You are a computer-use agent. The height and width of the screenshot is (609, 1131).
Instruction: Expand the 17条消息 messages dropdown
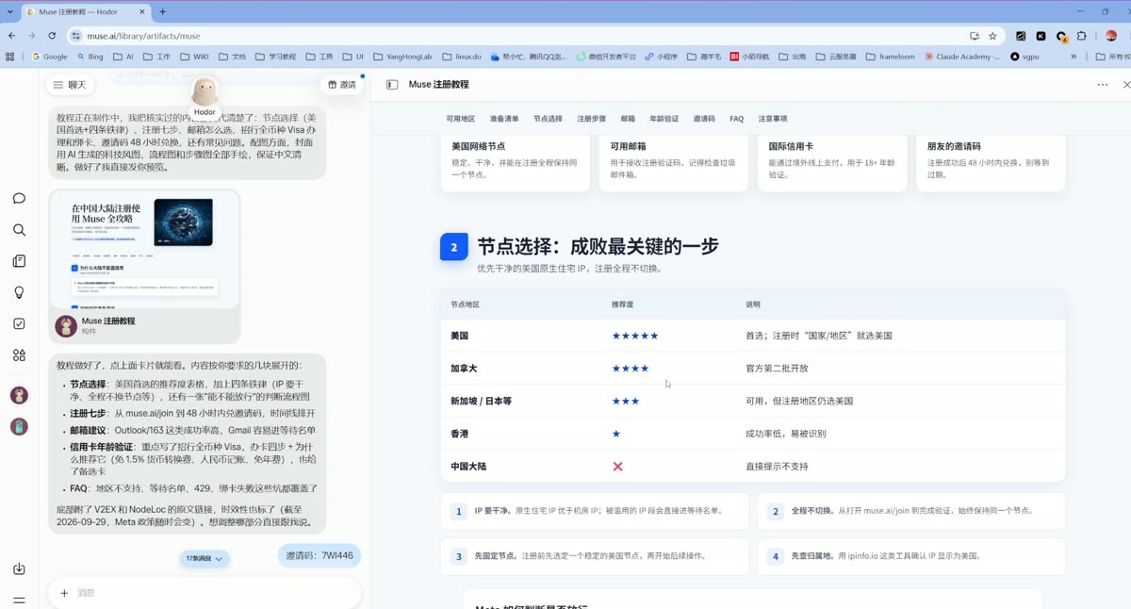205,559
